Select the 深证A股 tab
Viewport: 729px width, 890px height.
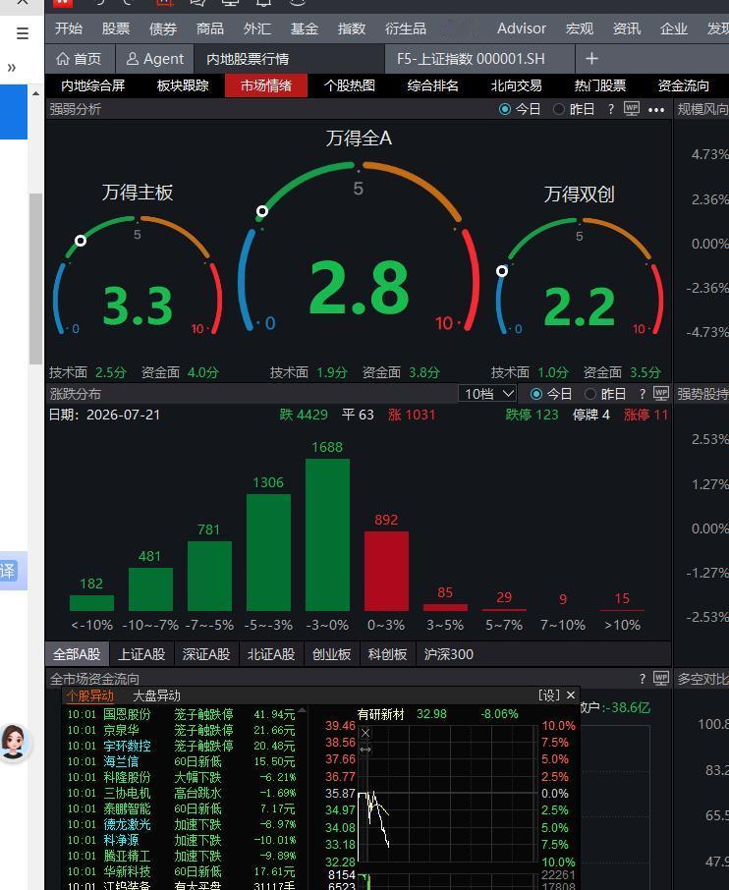(206, 654)
